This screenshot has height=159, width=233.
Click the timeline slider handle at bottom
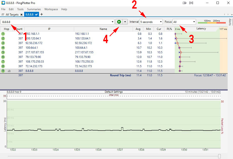[219, 156]
